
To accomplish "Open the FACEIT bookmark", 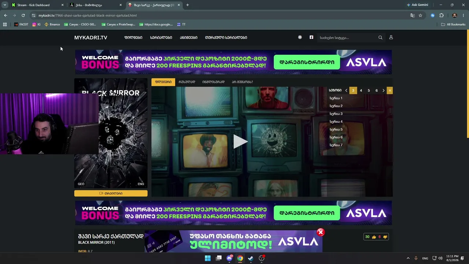I will (x=21, y=25).
